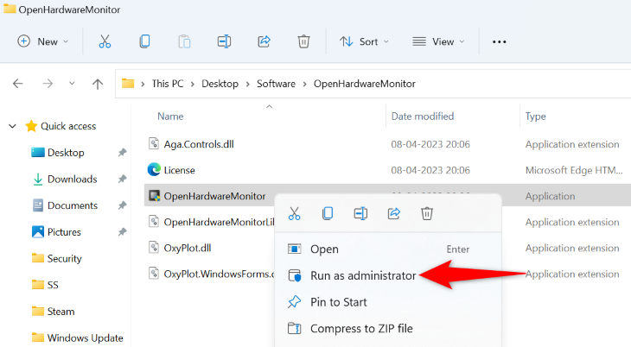
Task: Open Windows Update folder in sidebar
Action: (x=85, y=338)
